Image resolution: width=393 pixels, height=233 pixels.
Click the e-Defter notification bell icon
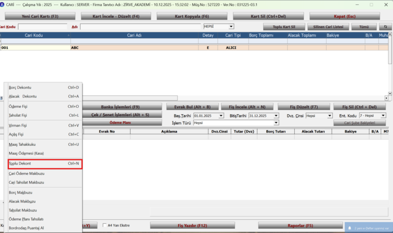pos(349,228)
